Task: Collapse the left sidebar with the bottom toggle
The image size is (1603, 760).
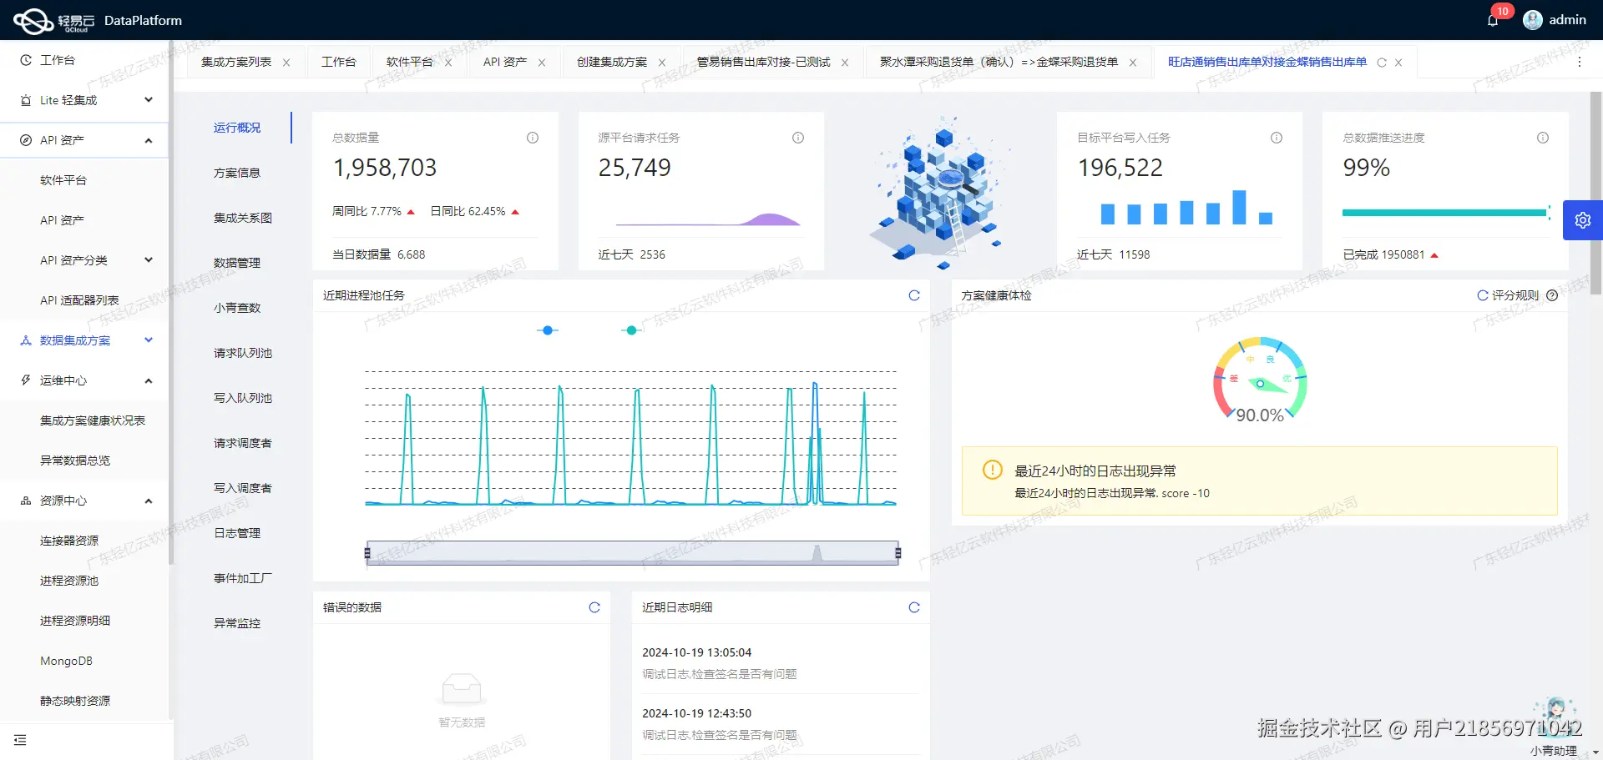Action: click(x=20, y=739)
